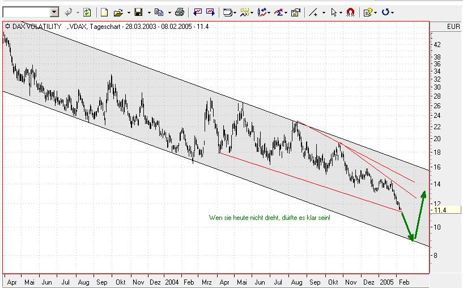Click the next chart arrow icon

(210, 12)
